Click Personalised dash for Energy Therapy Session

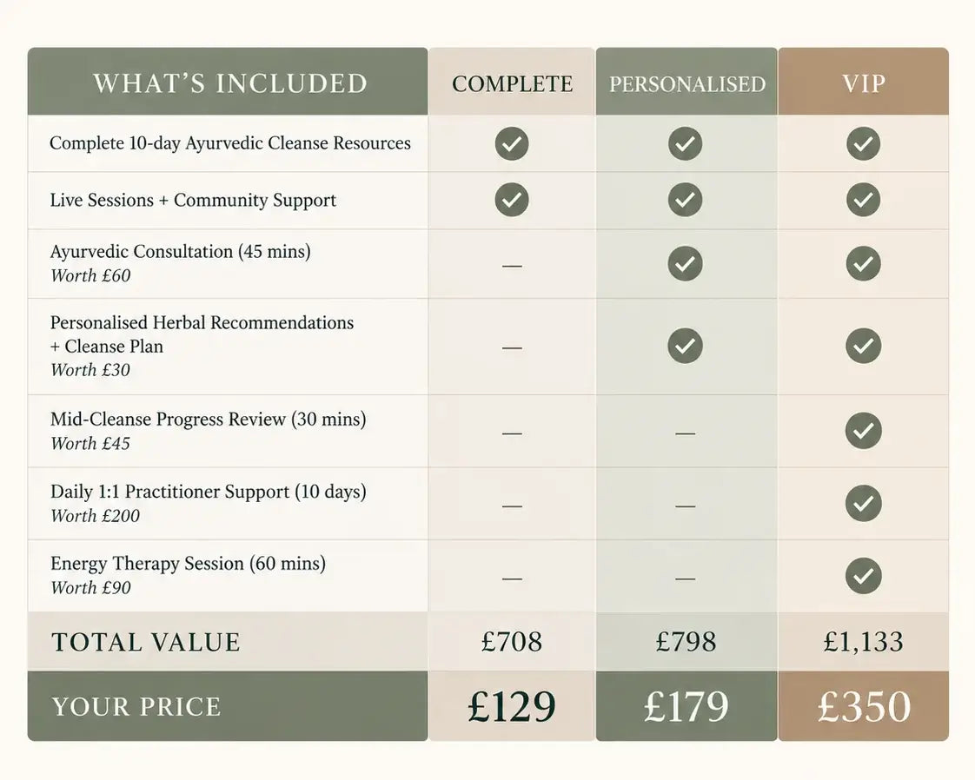(x=686, y=578)
